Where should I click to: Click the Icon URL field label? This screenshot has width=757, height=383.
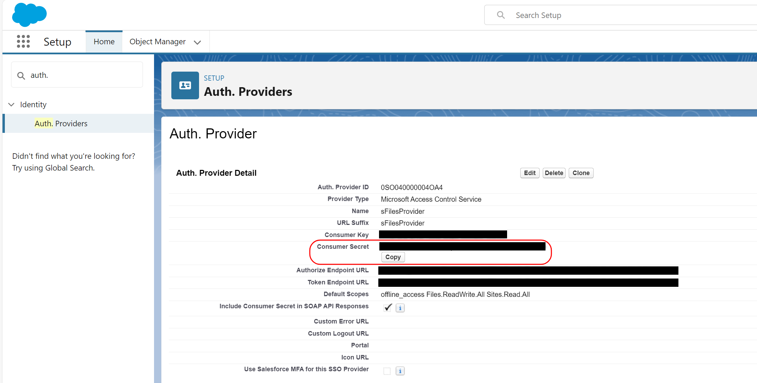pyautogui.click(x=355, y=357)
